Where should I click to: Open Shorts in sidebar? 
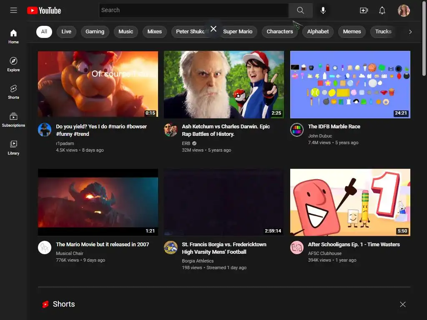[x=13, y=92]
